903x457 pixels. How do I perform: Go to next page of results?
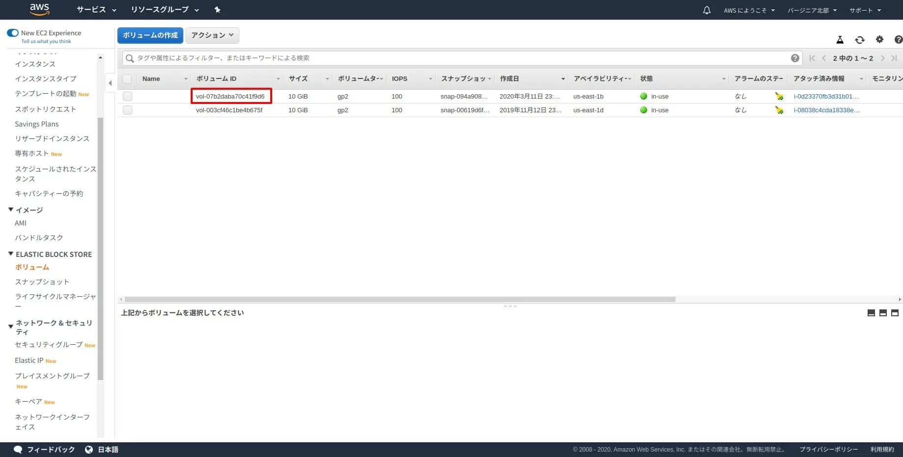tap(882, 58)
